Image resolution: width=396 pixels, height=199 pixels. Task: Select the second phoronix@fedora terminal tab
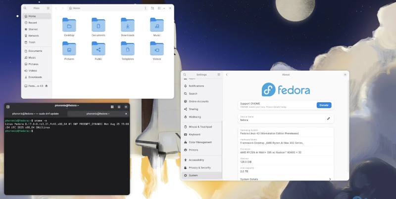pyautogui.click(x=98, y=114)
